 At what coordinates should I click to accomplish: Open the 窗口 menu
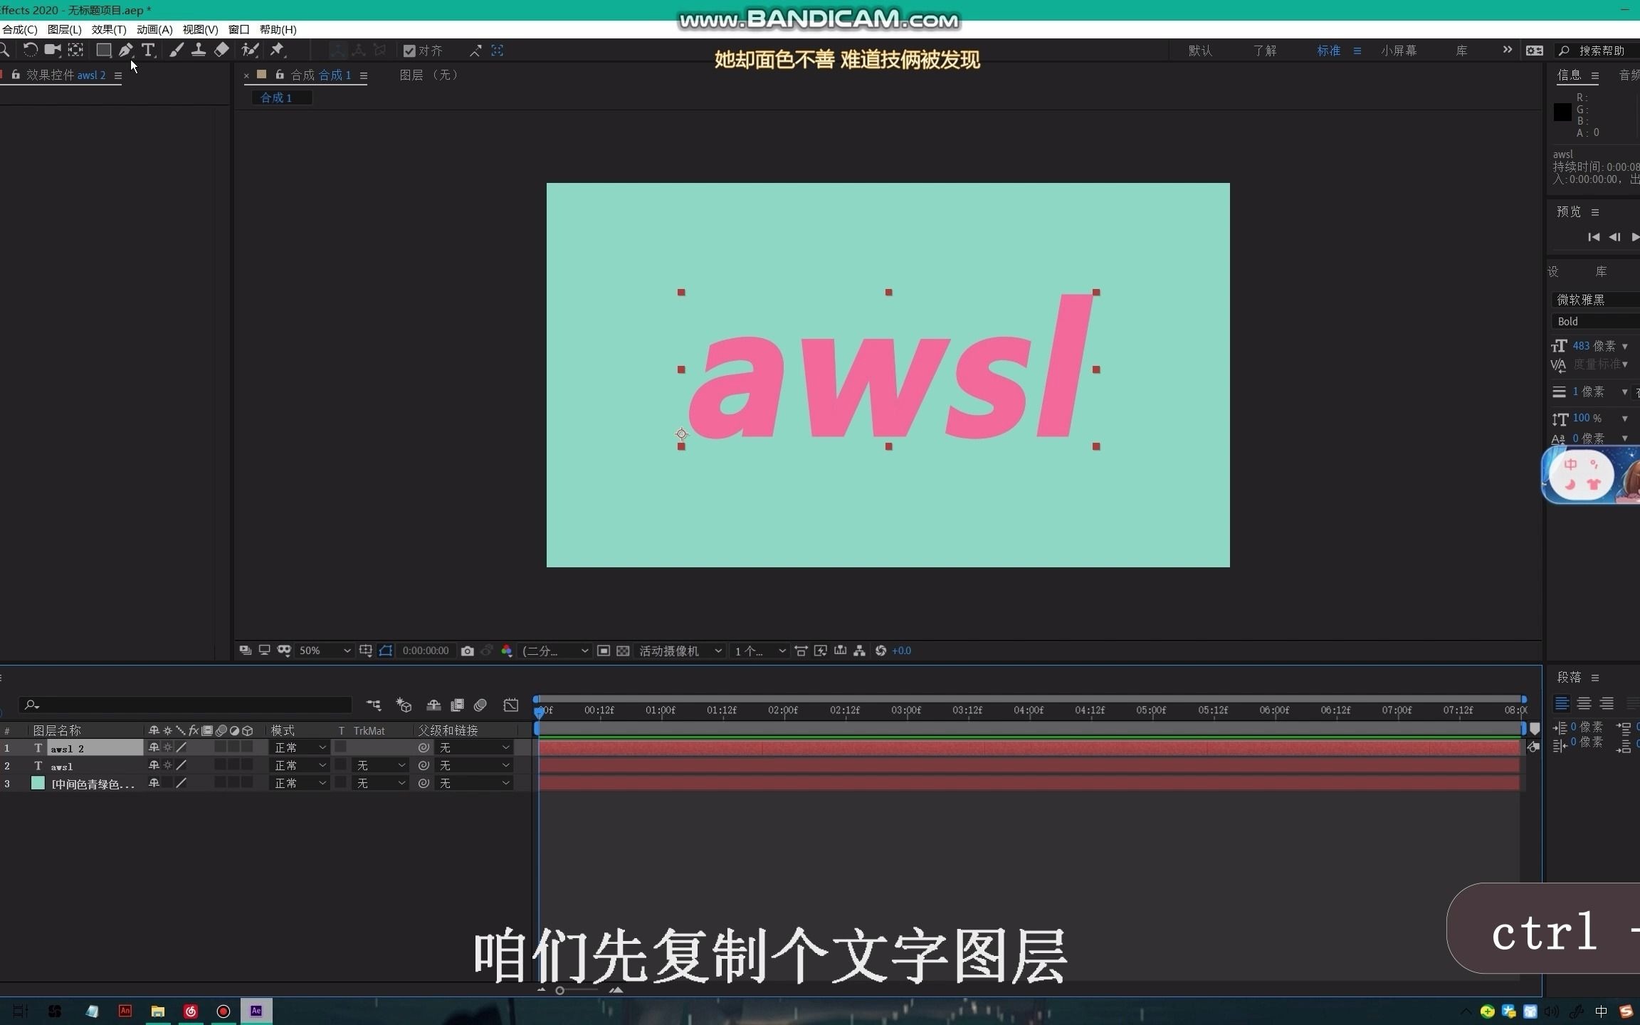[238, 29]
